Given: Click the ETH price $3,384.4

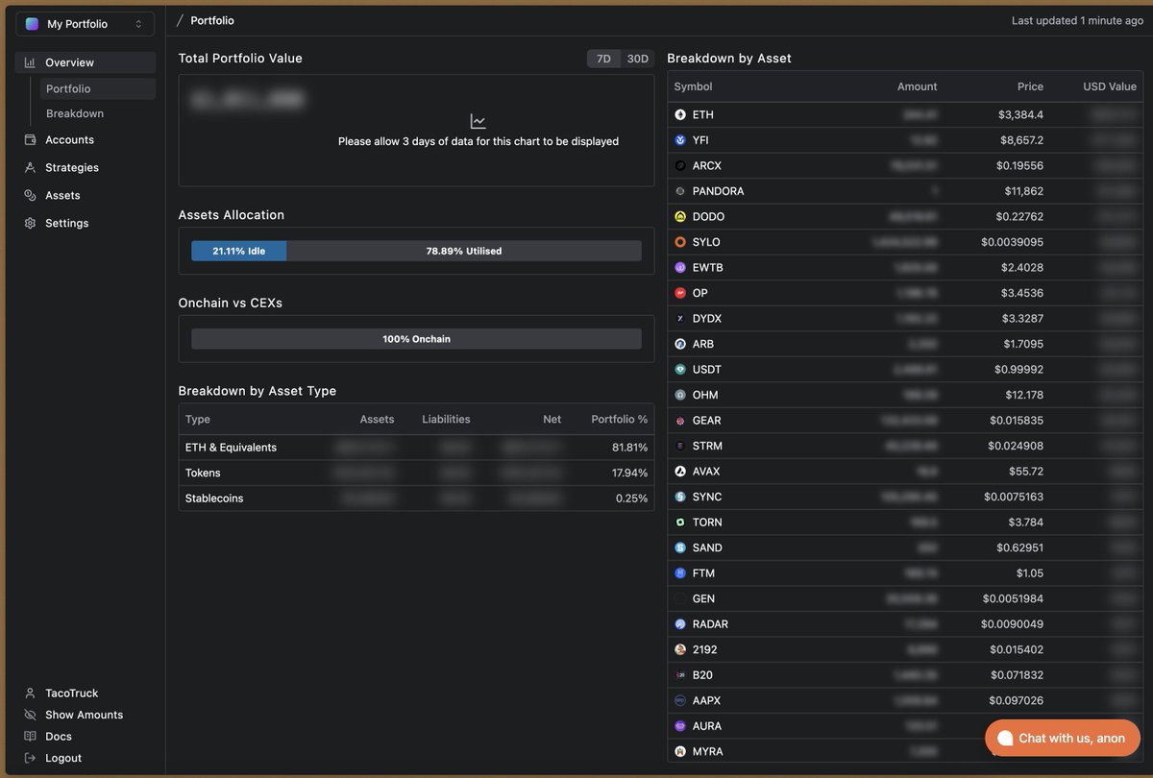Looking at the screenshot, I should [1020, 114].
